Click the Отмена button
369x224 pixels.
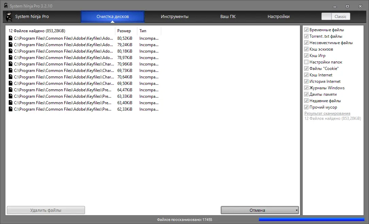pos(257,210)
